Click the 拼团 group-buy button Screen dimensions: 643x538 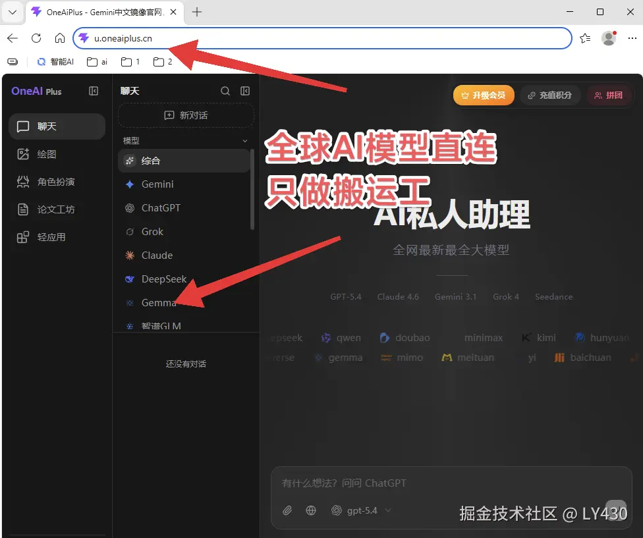[609, 95]
